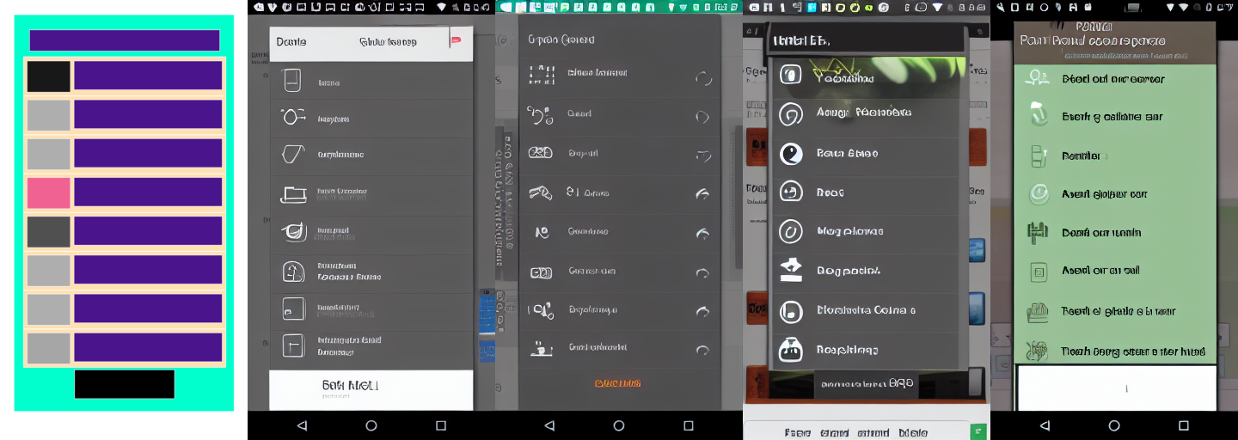Toggle the half-filled circle icon in the dark list
Image resolution: width=1238 pixels, height=440 pixels.
pyautogui.click(x=790, y=154)
